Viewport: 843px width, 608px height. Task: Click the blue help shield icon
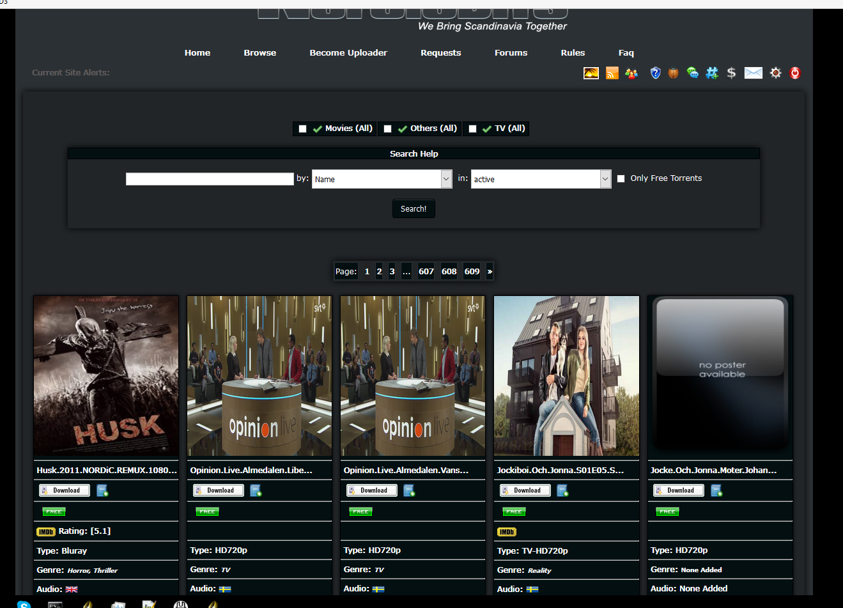655,73
